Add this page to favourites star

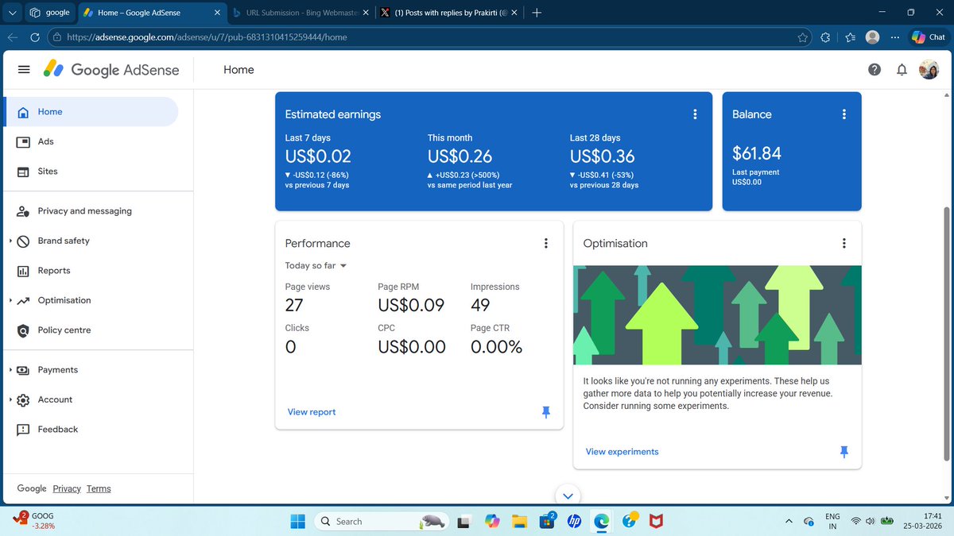(x=803, y=37)
